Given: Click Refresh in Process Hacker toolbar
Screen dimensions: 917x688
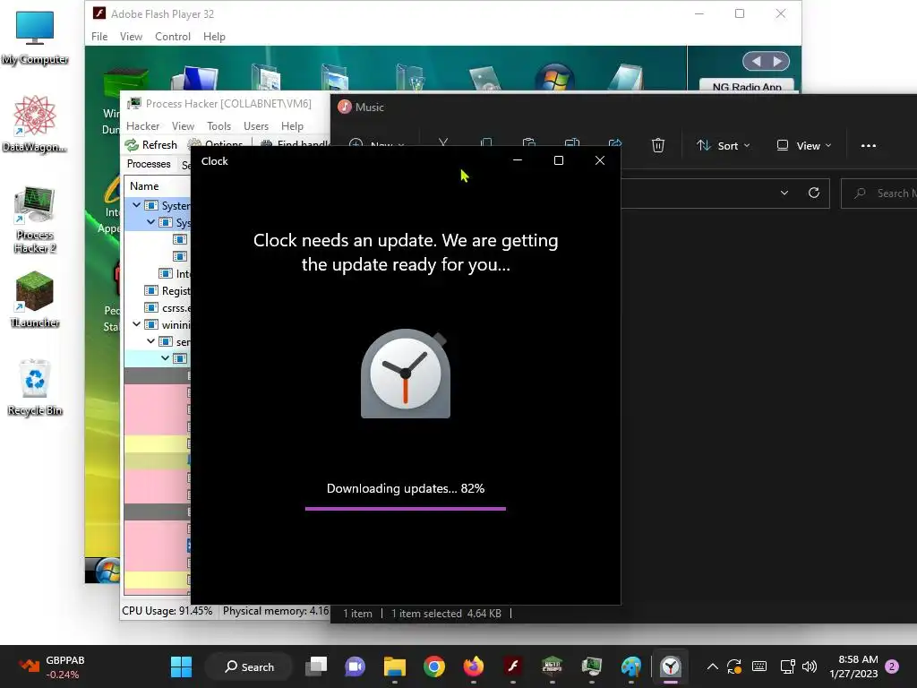Looking at the screenshot, I should (151, 144).
